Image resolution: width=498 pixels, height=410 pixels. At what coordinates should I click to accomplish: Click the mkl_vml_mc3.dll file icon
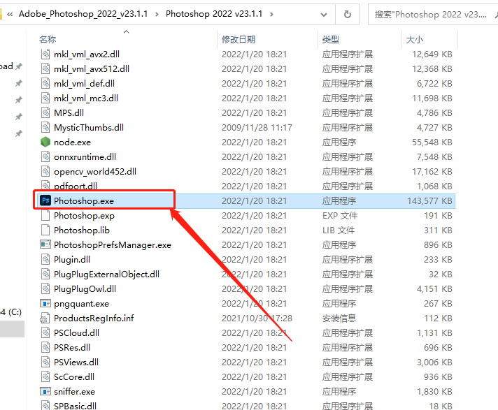tap(45, 98)
